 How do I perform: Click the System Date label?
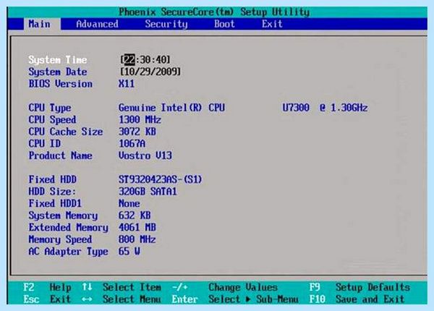pyautogui.click(x=58, y=72)
